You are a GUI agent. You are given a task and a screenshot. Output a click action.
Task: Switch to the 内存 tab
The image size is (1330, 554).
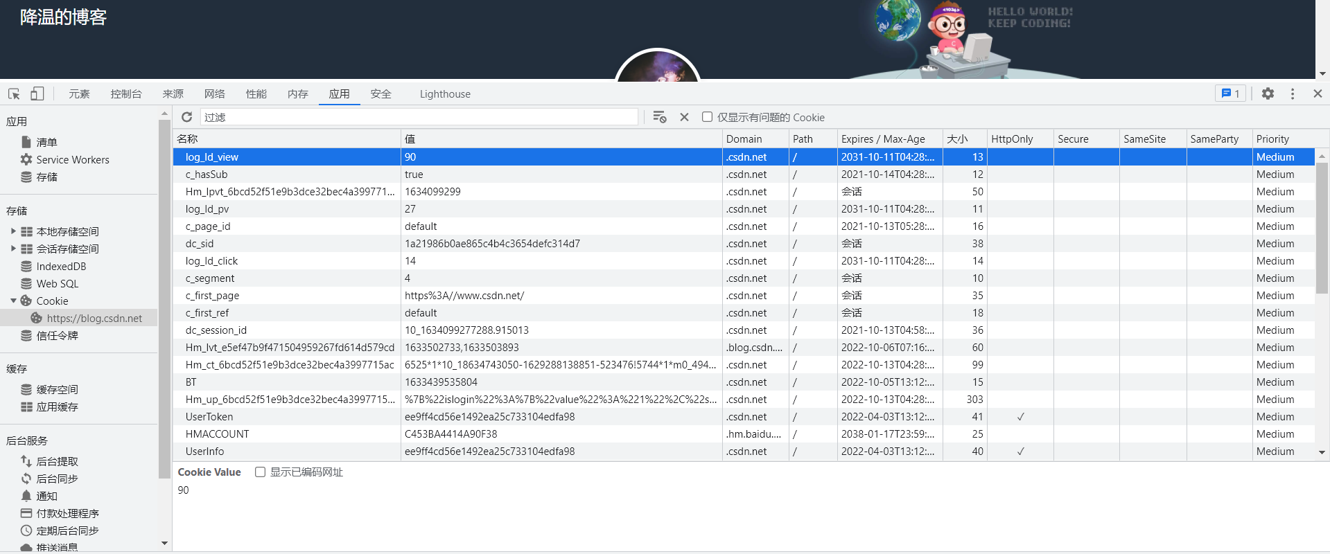click(298, 93)
